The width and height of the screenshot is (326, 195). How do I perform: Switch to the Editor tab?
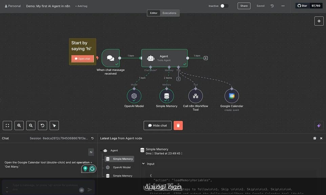click(x=154, y=13)
